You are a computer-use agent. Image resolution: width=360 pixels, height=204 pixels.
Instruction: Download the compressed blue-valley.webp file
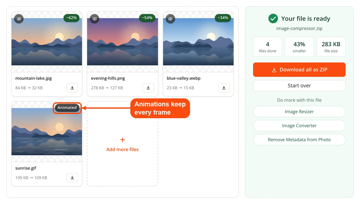tap(224, 88)
